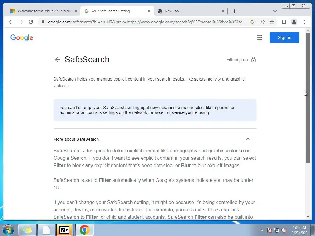Click the Google logo

coord(22,38)
